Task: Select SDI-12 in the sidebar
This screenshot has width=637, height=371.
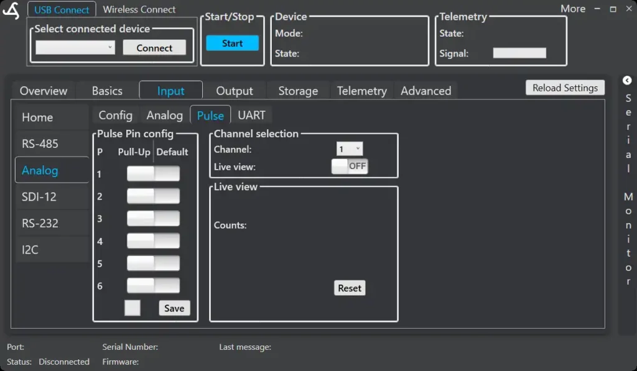Action: click(39, 197)
